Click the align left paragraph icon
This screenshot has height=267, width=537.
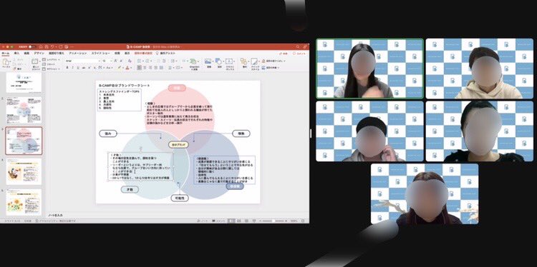(140, 68)
